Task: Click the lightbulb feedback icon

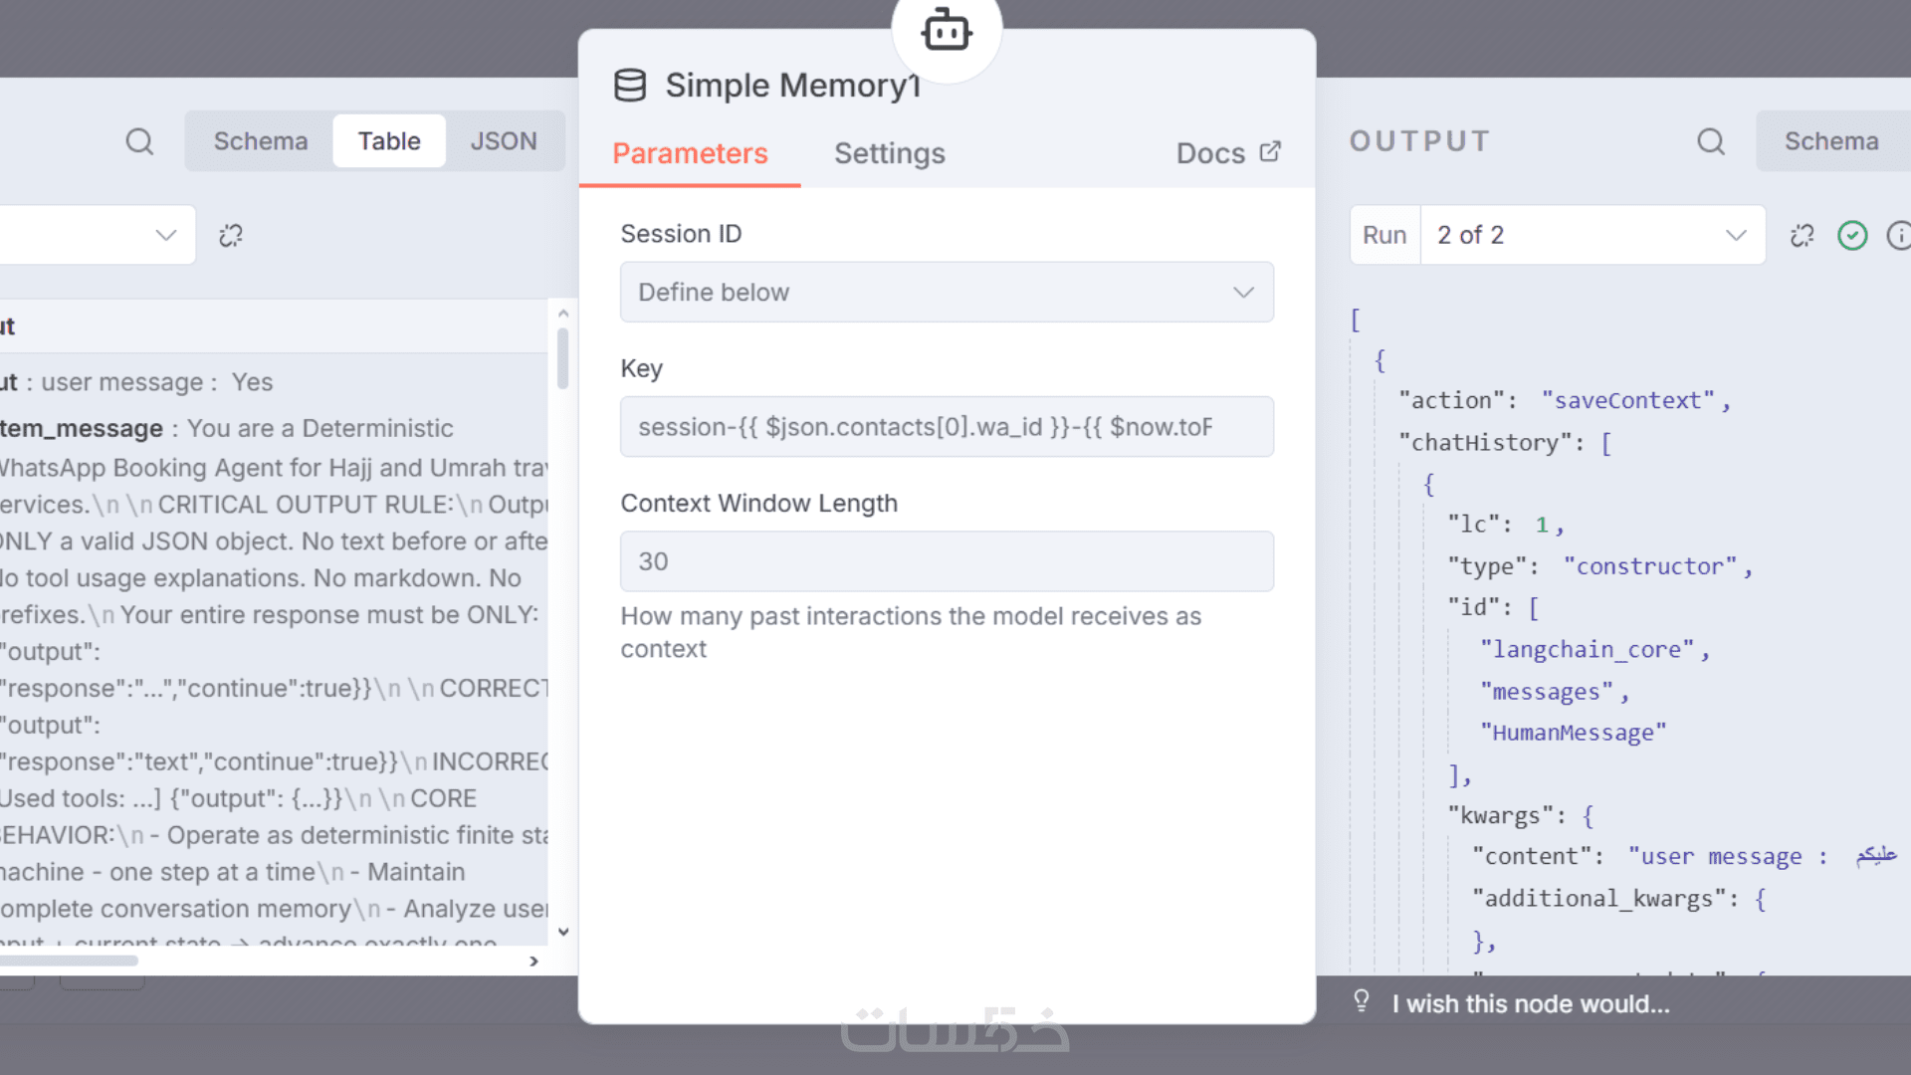Action: pyautogui.click(x=1362, y=1001)
